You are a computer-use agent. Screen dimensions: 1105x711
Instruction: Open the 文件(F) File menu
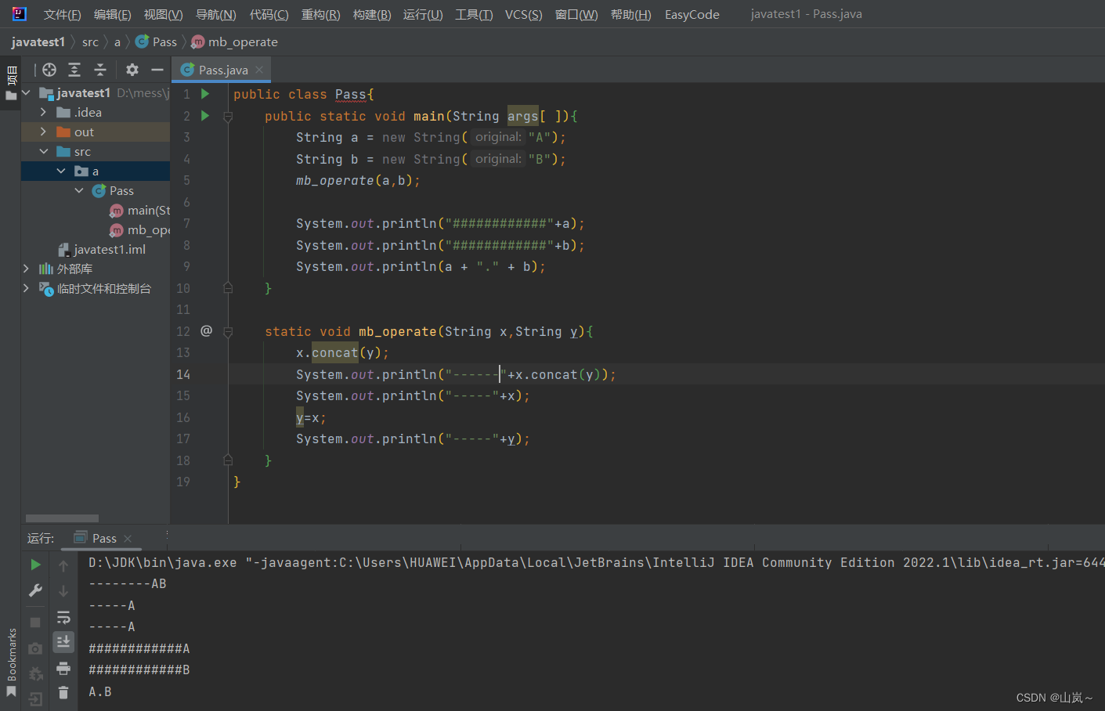tap(63, 15)
